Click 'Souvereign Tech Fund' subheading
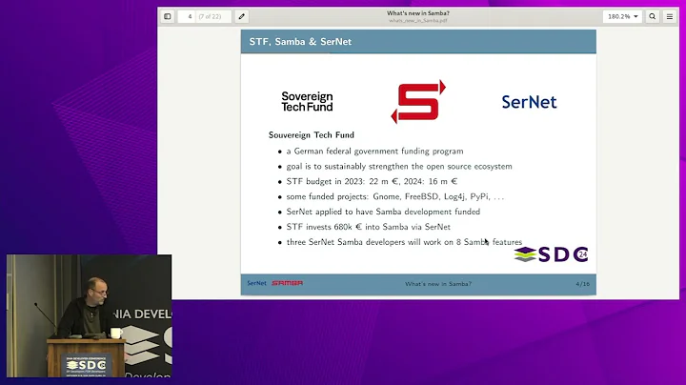This screenshot has width=686, height=385. pyautogui.click(x=311, y=135)
